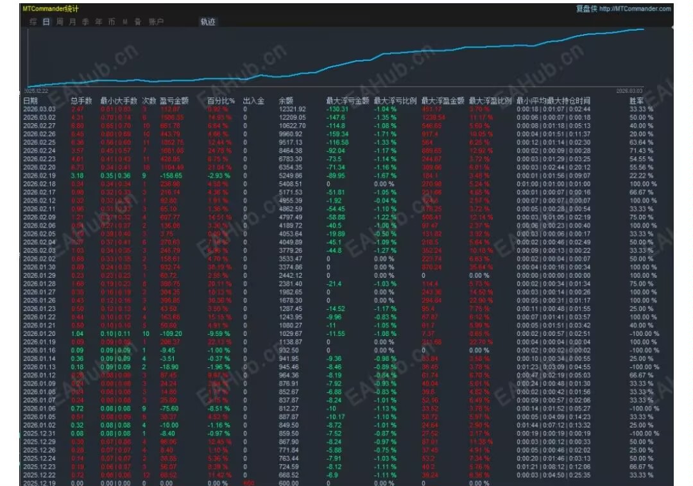Select the 备 tab
This screenshot has width=693, height=486.
137,22
